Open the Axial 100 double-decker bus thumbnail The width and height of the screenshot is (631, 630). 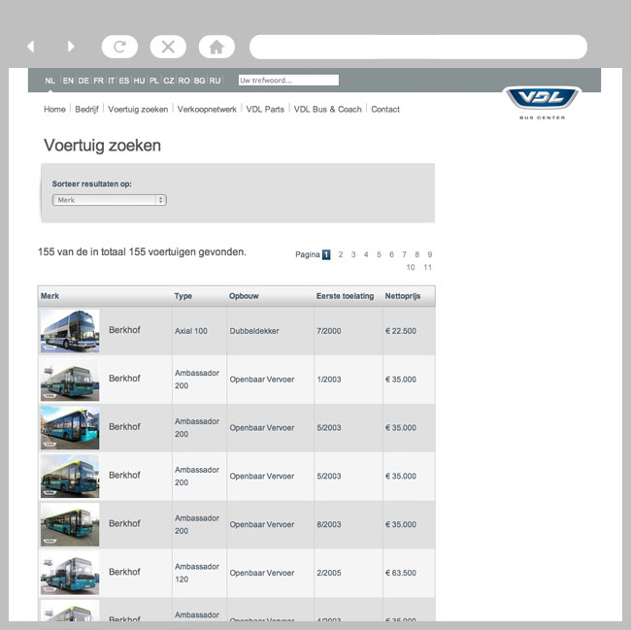click(70, 331)
